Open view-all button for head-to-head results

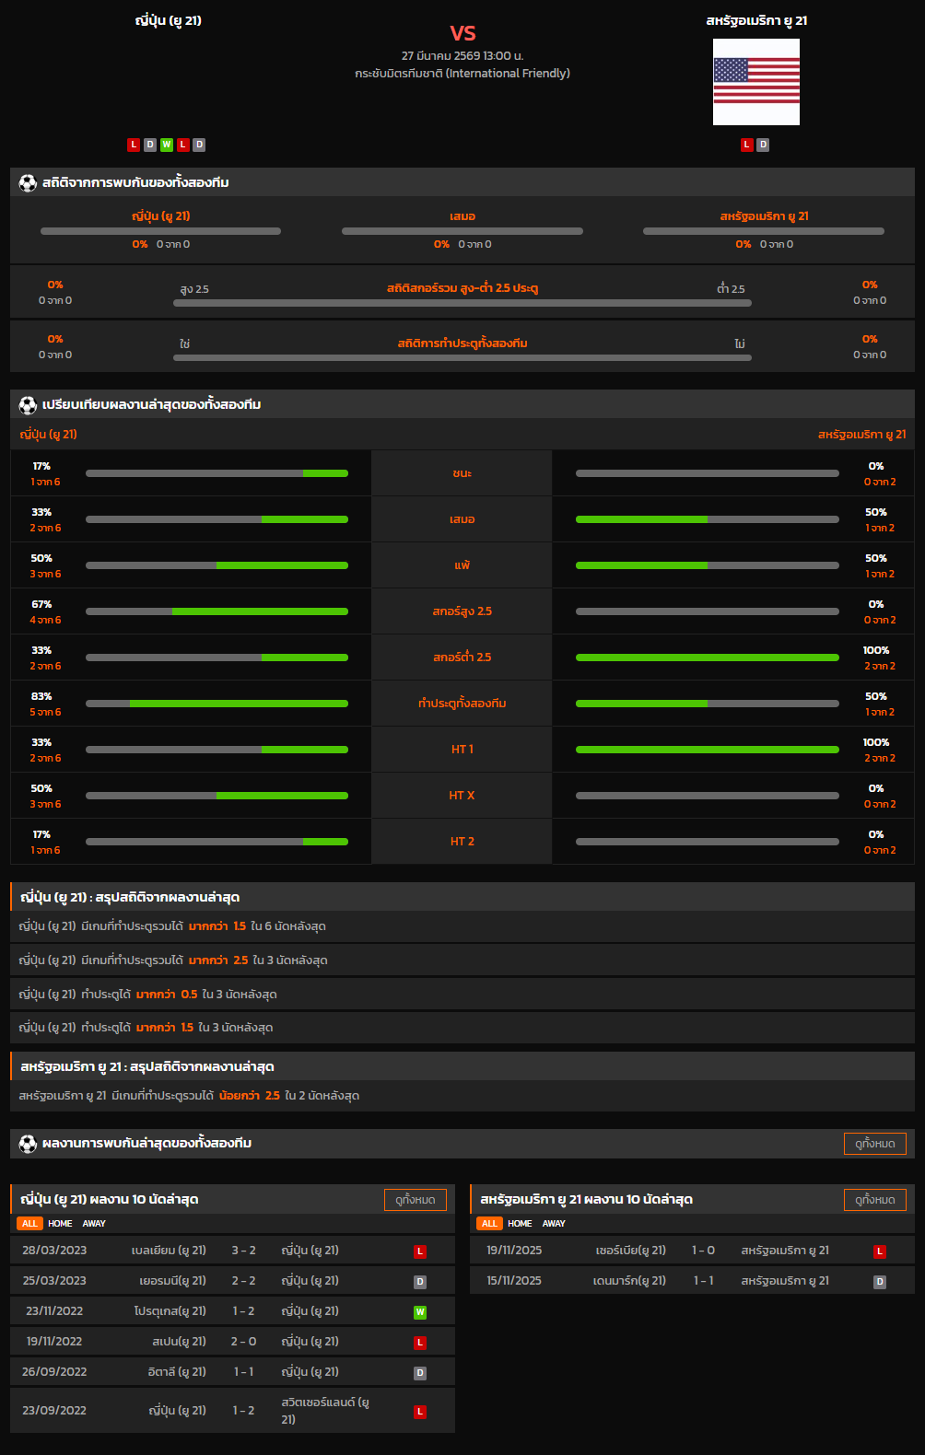click(874, 1144)
